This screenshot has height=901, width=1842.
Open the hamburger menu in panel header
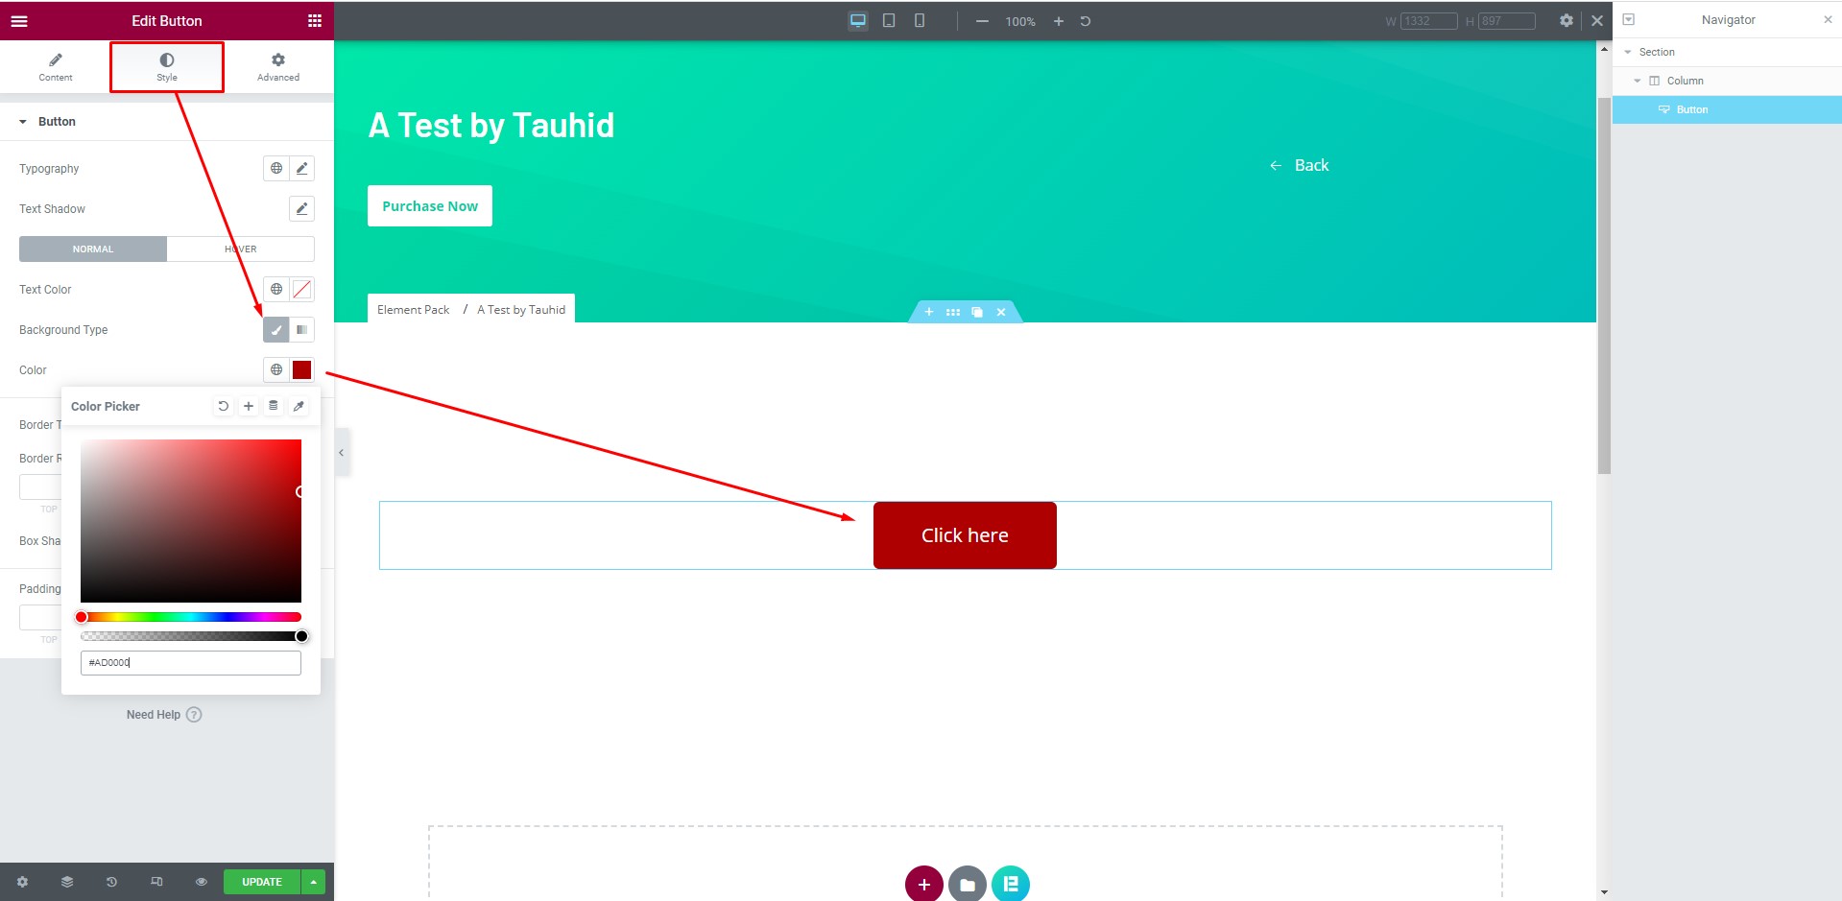tap(19, 21)
